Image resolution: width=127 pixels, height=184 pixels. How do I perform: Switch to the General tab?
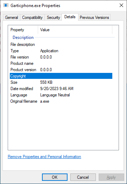point(12,18)
